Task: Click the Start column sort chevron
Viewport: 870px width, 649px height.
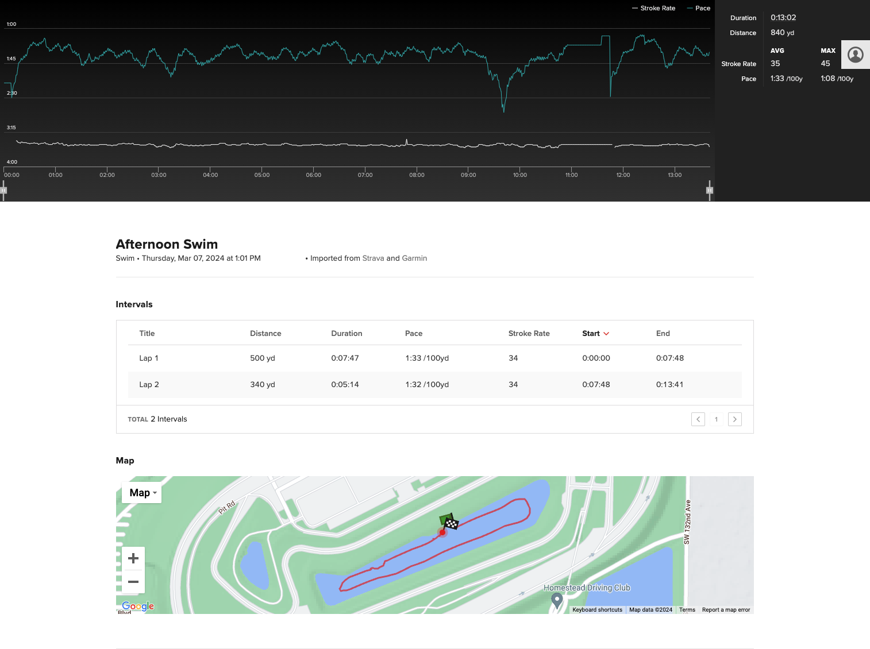Action: tap(606, 333)
